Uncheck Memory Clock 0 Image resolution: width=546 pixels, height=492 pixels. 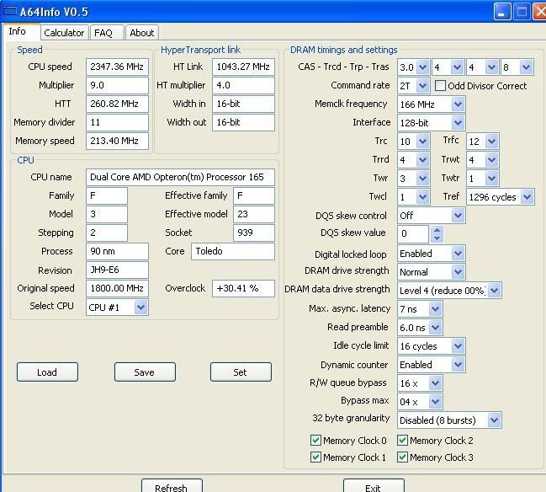click(315, 440)
